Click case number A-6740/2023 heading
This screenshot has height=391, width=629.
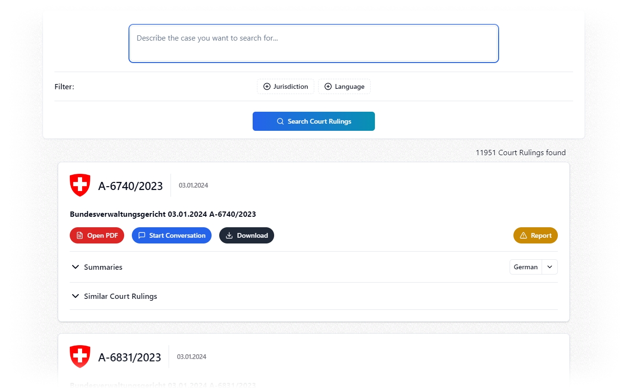[x=130, y=186]
